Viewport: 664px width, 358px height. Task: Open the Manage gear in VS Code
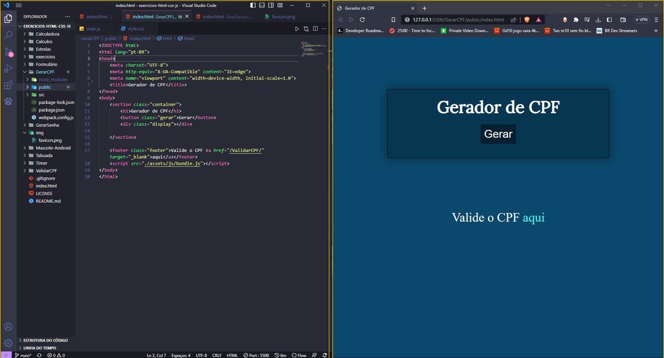point(8,343)
